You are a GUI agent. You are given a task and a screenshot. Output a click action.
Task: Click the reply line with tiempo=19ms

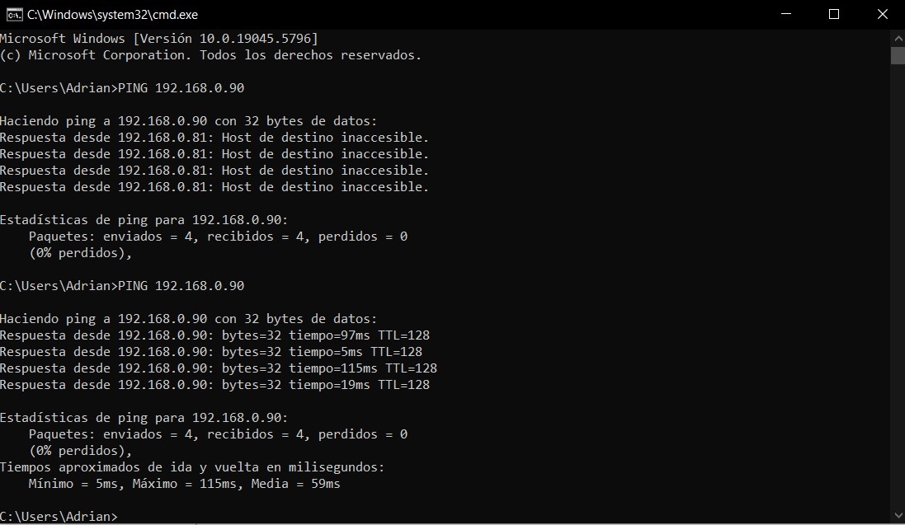tap(214, 385)
